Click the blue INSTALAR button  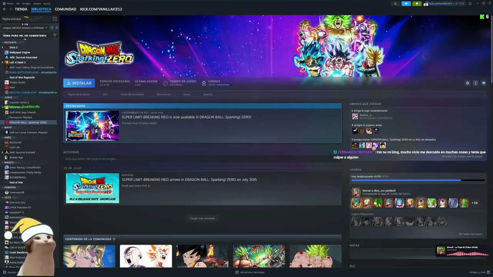point(79,83)
